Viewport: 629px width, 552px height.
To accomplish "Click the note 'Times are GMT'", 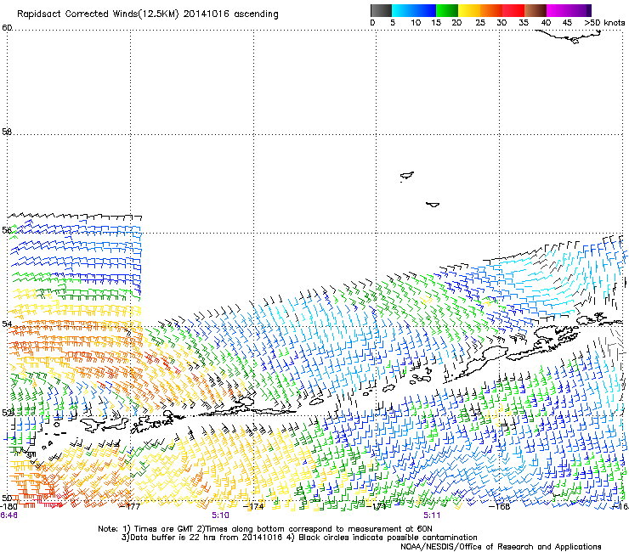I will pos(164,529).
